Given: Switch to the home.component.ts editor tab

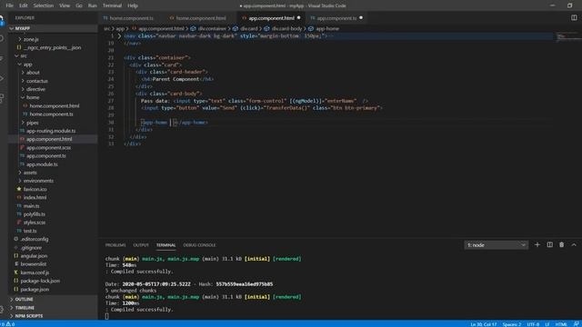Looking at the screenshot, I should pos(131,18).
